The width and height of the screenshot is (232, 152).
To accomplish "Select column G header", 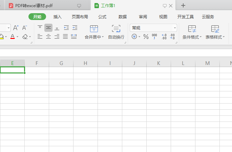I will [61, 63].
